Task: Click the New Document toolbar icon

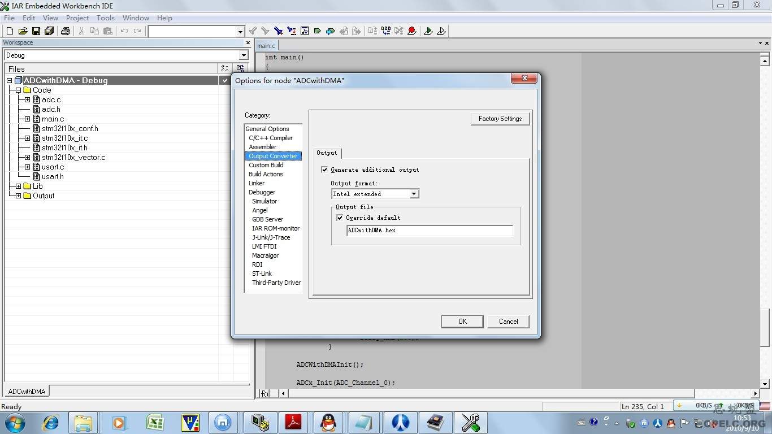Action: [x=10, y=31]
